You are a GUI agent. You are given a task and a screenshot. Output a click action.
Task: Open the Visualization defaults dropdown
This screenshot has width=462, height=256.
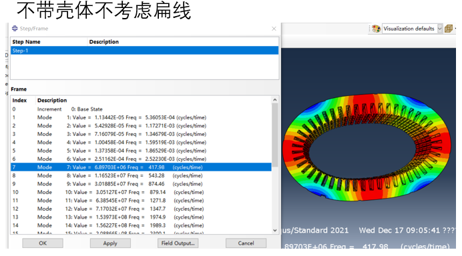click(439, 29)
